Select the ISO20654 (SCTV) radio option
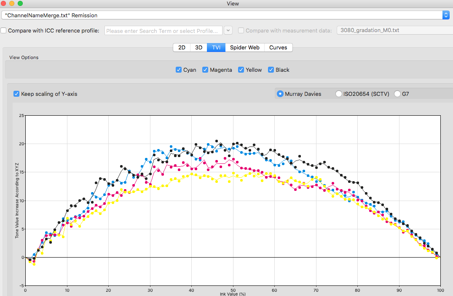Image resolution: width=453 pixels, height=296 pixels. (x=339, y=94)
